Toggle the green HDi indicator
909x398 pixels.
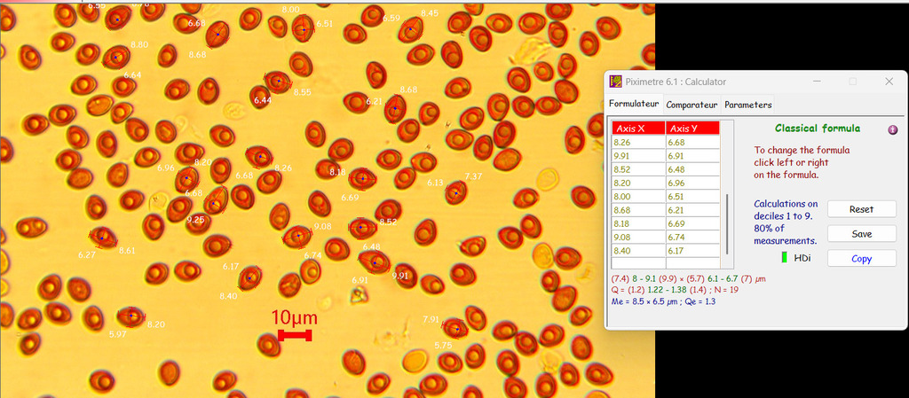[785, 258]
